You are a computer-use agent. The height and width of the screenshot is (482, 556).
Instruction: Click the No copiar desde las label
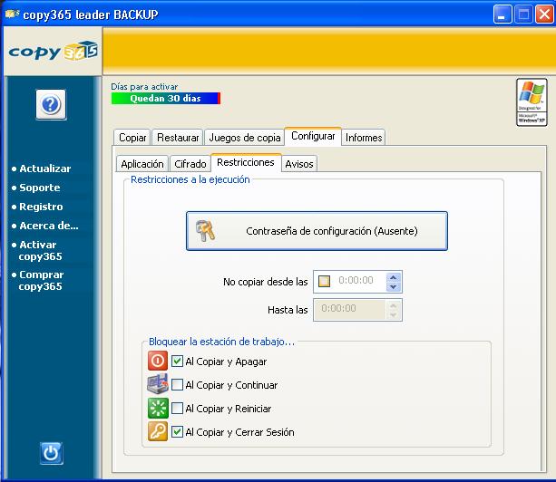point(265,282)
